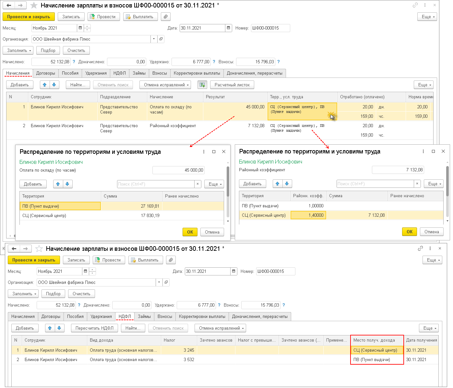Click the month stepper next to Ноябрь 2021 at top
453x388 pixels.
tap(87, 28)
